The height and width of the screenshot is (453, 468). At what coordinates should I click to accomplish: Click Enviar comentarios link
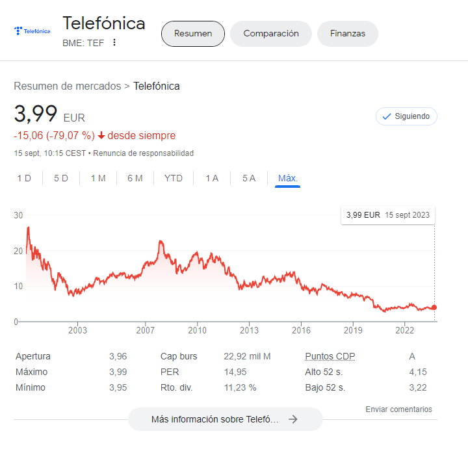coord(398,409)
